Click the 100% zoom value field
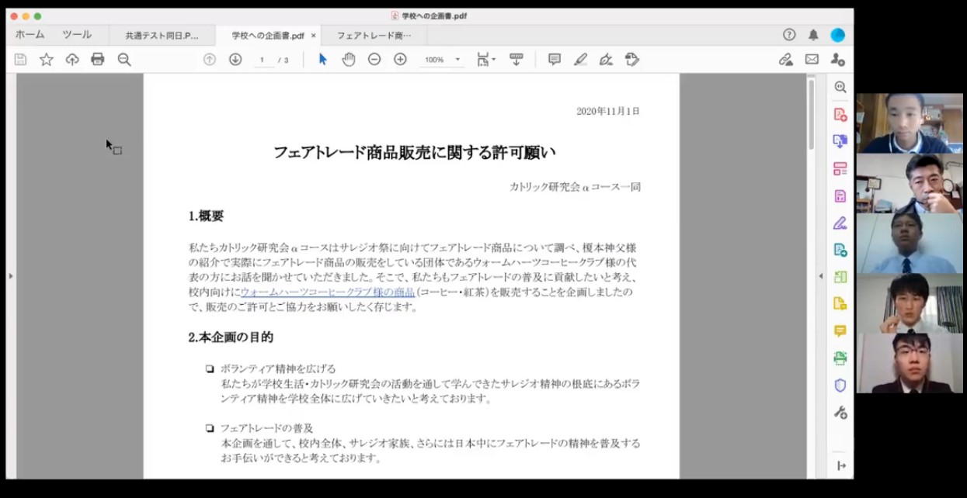Screen dimensions: 967x498 434,60
